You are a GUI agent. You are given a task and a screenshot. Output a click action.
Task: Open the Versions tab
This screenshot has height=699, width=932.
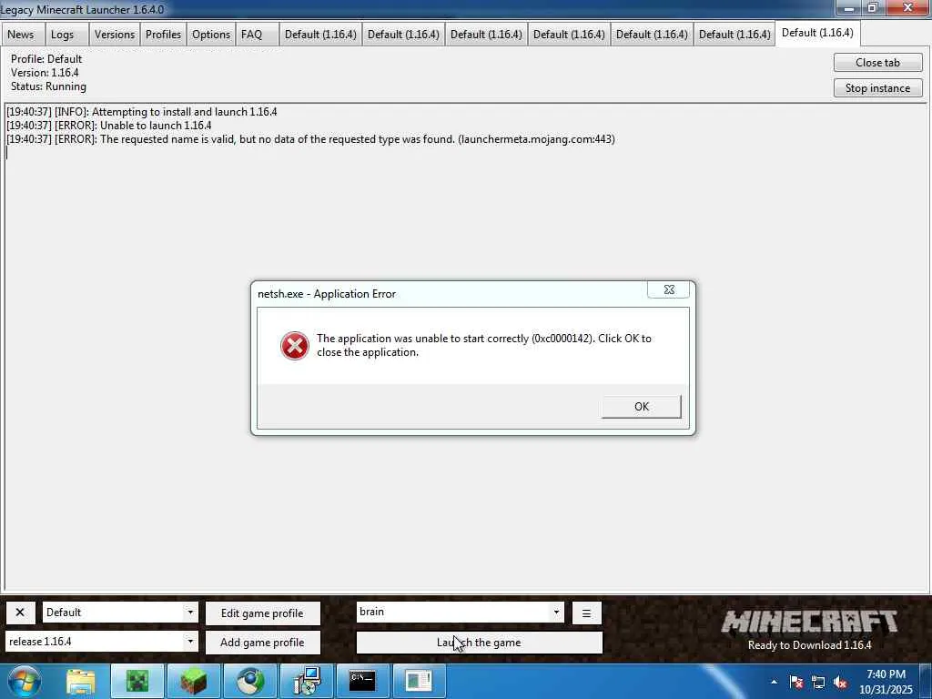tap(115, 35)
